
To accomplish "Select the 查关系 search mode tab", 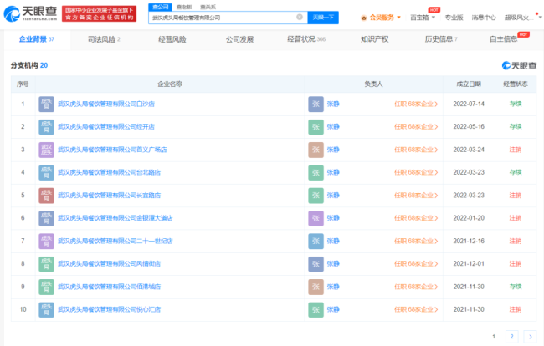I will (208, 7).
